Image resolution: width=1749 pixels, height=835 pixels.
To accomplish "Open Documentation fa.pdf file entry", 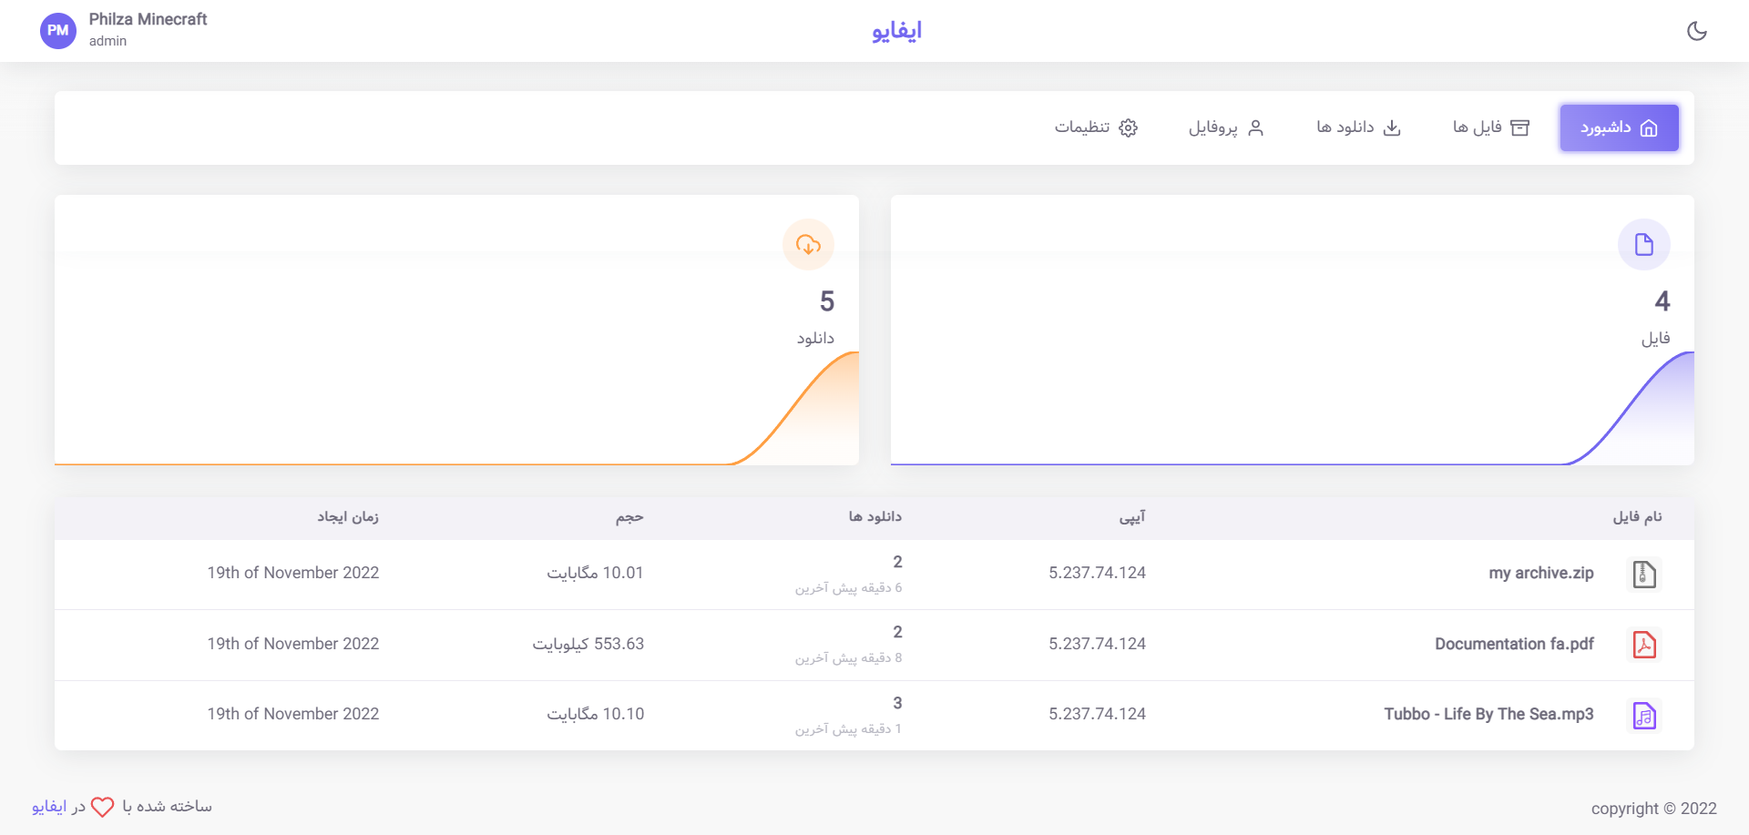I will (1514, 644).
